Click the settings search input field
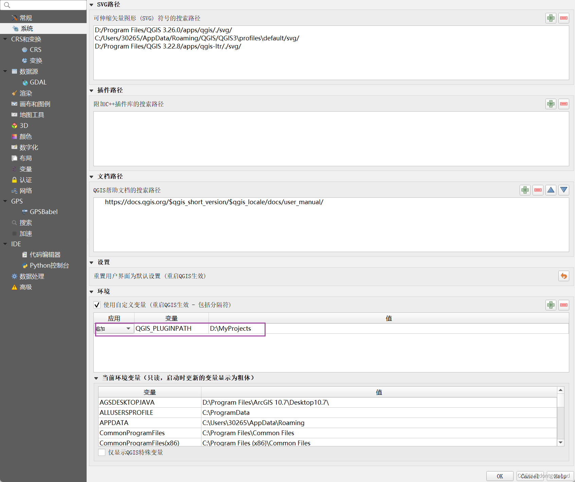Image resolution: width=575 pixels, height=482 pixels. tap(43, 5)
